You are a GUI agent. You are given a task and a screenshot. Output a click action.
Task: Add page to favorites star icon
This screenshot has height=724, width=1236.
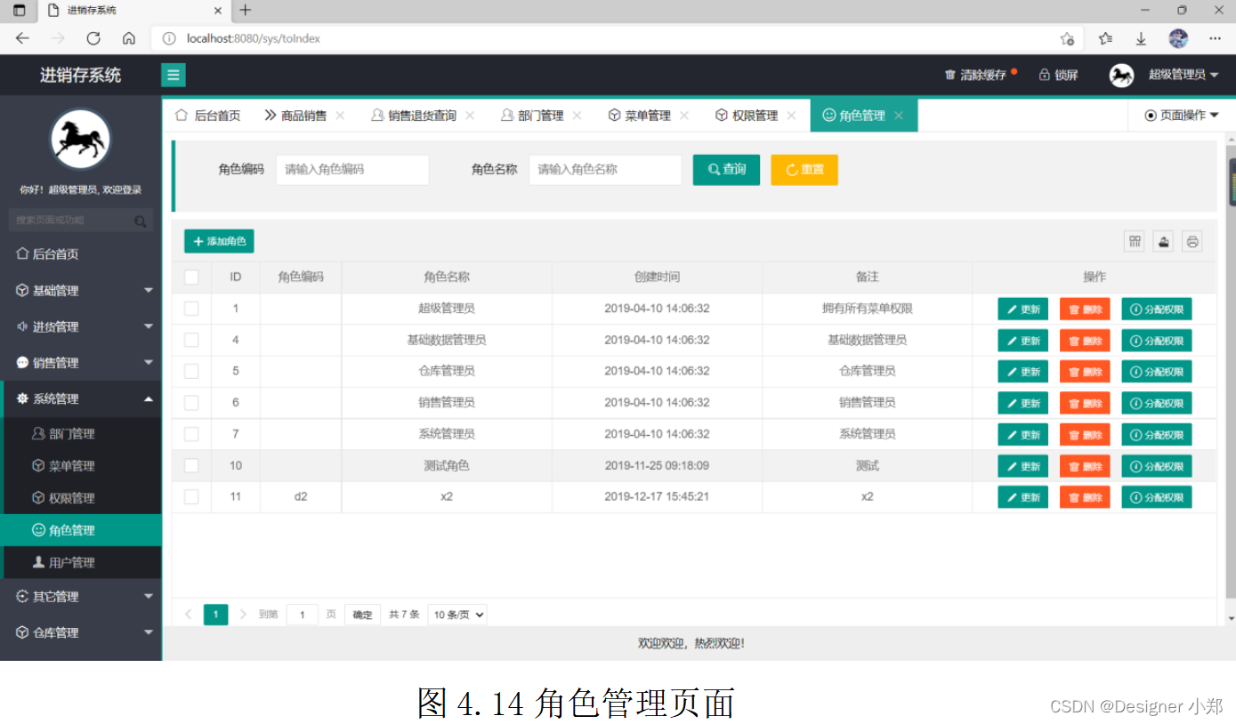coord(1067,38)
